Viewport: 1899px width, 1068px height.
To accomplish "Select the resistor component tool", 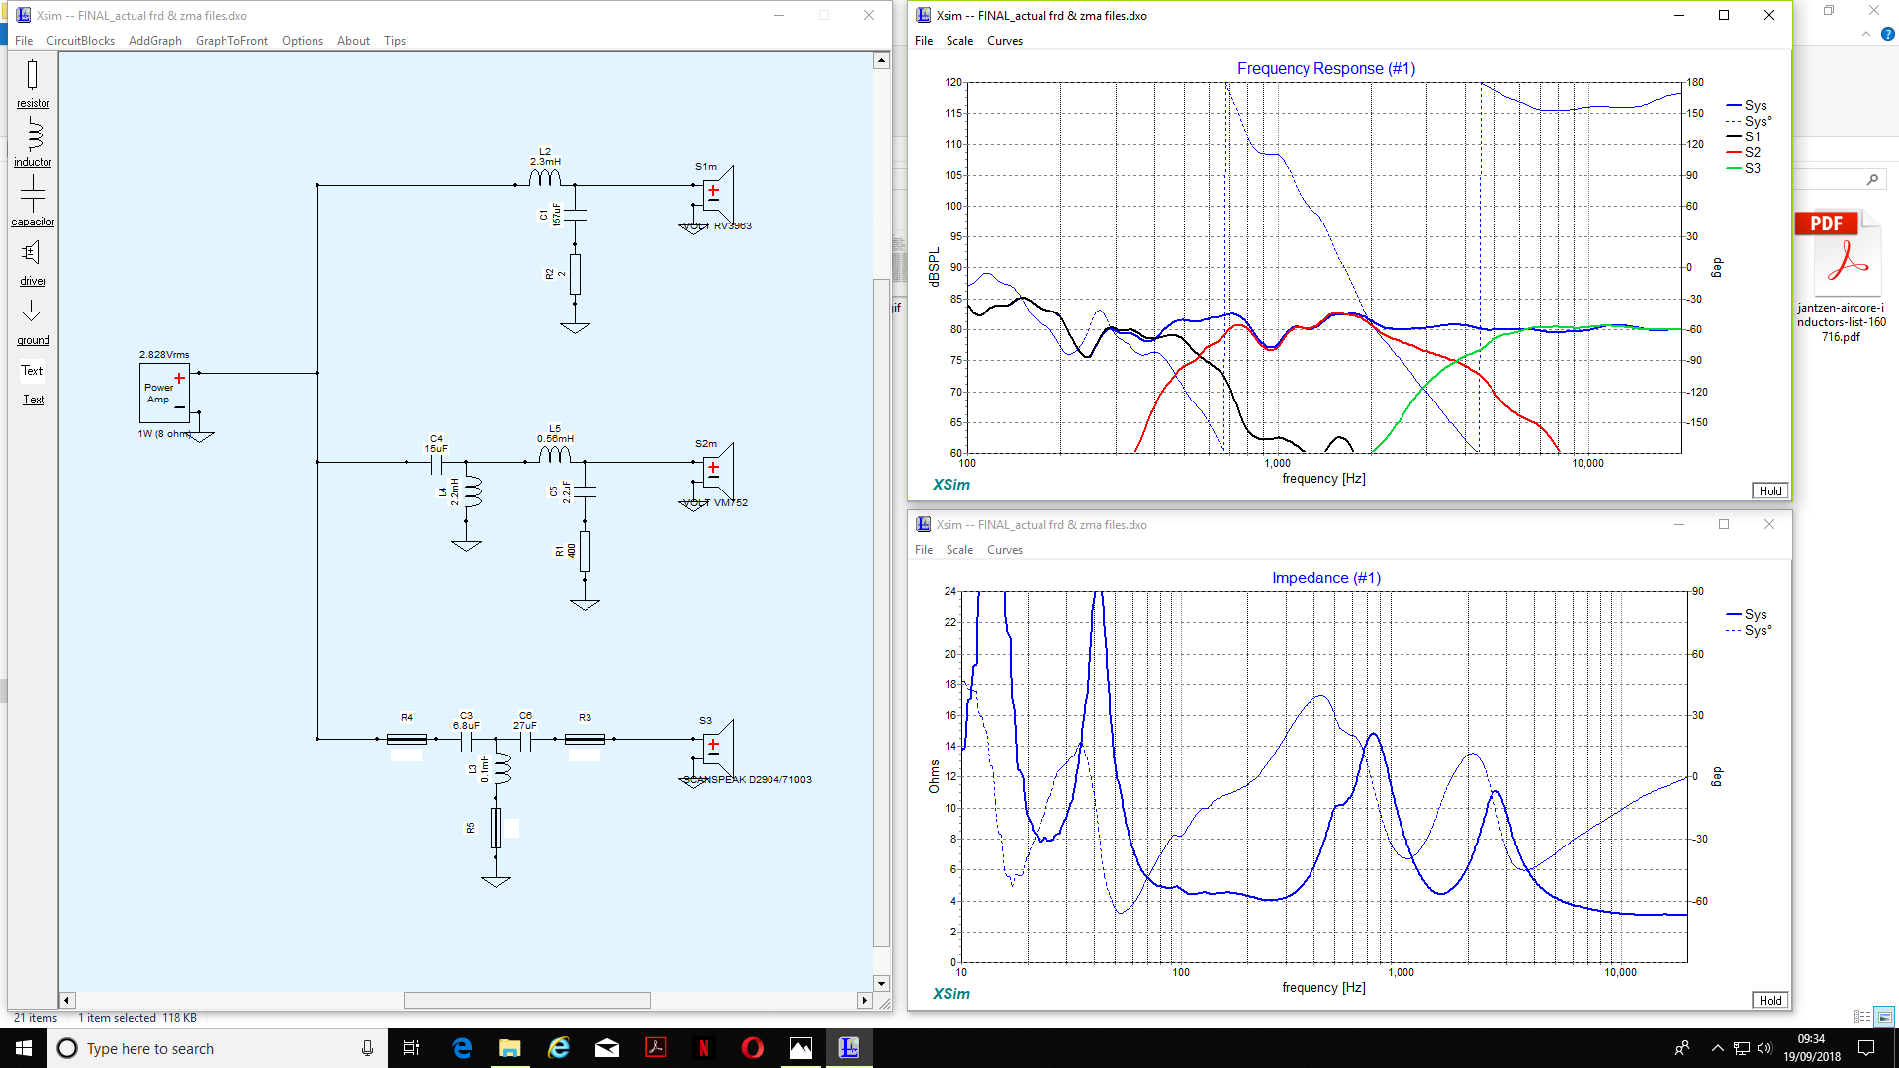I will click(33, 82).
